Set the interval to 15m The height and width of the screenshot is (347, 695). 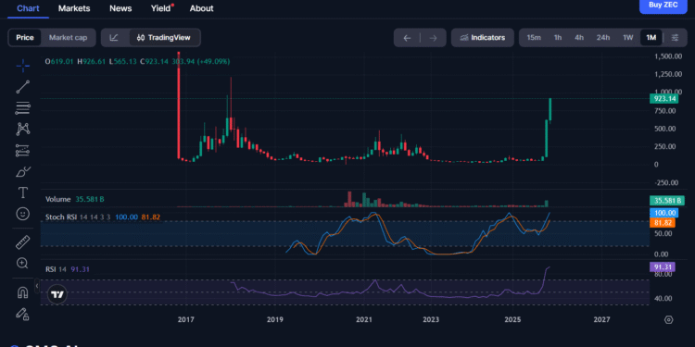(x=534, y=38)
